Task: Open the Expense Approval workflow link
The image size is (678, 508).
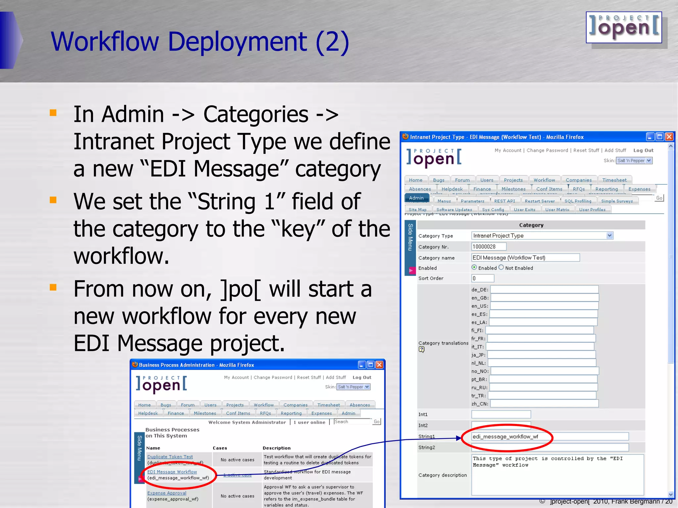Action: point(167,493)
